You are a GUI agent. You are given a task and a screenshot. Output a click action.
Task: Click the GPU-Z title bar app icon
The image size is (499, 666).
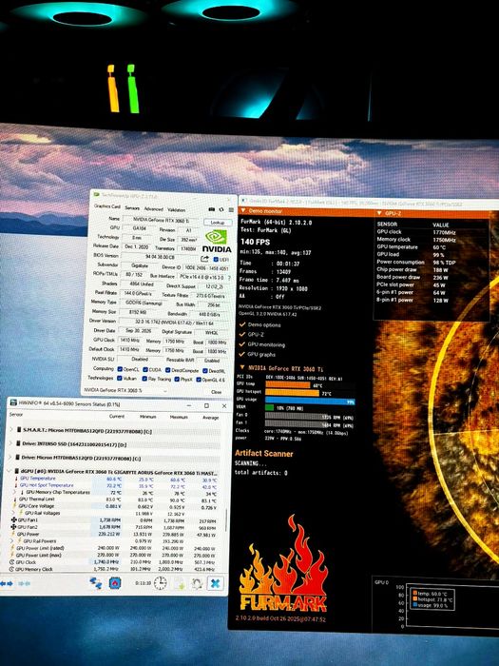click(x=97, y=196)
